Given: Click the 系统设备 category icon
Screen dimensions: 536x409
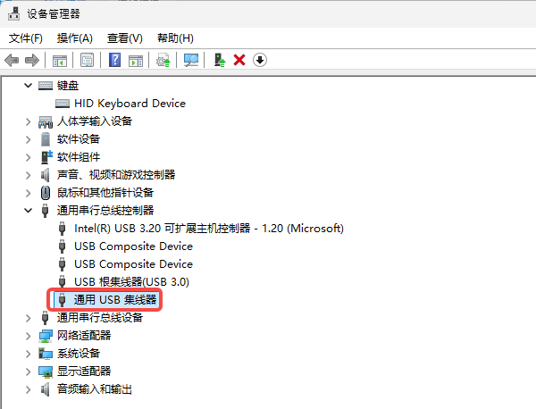Looking at the screenshot, I should [x=46, y=354].
